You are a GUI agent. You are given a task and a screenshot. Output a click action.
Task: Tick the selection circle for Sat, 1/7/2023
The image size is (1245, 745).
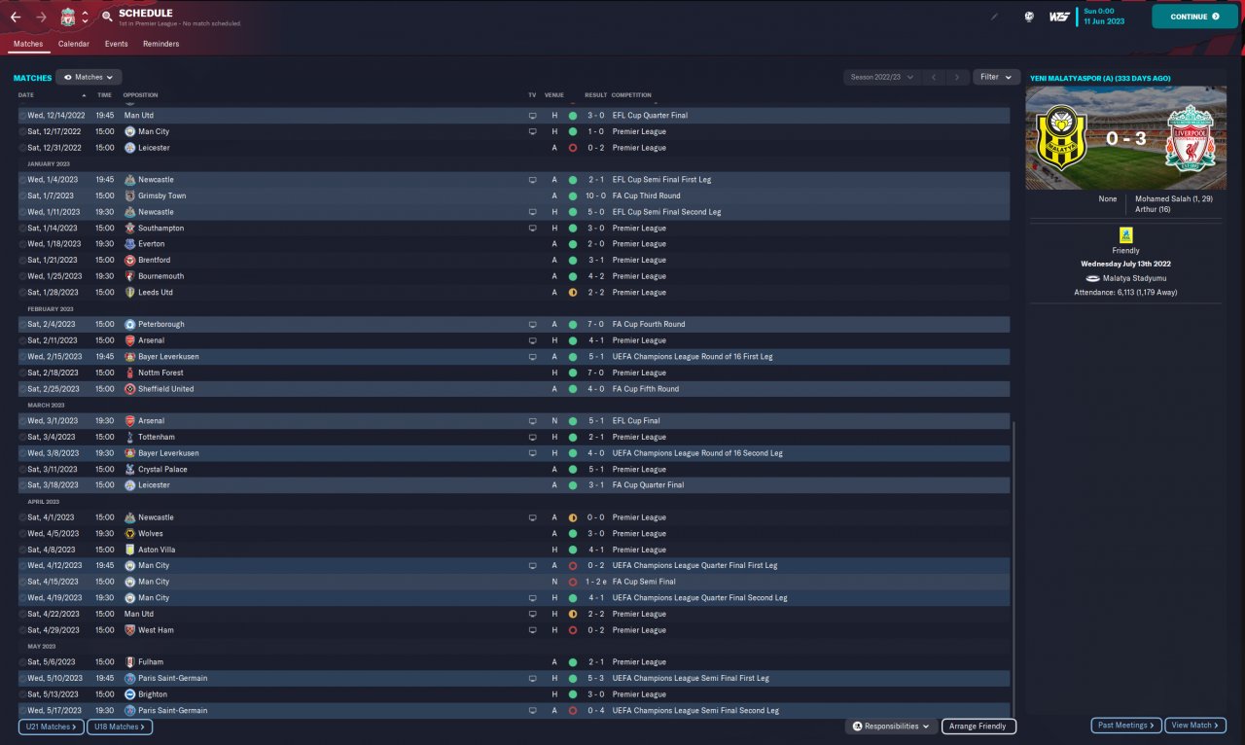(22, 195)
